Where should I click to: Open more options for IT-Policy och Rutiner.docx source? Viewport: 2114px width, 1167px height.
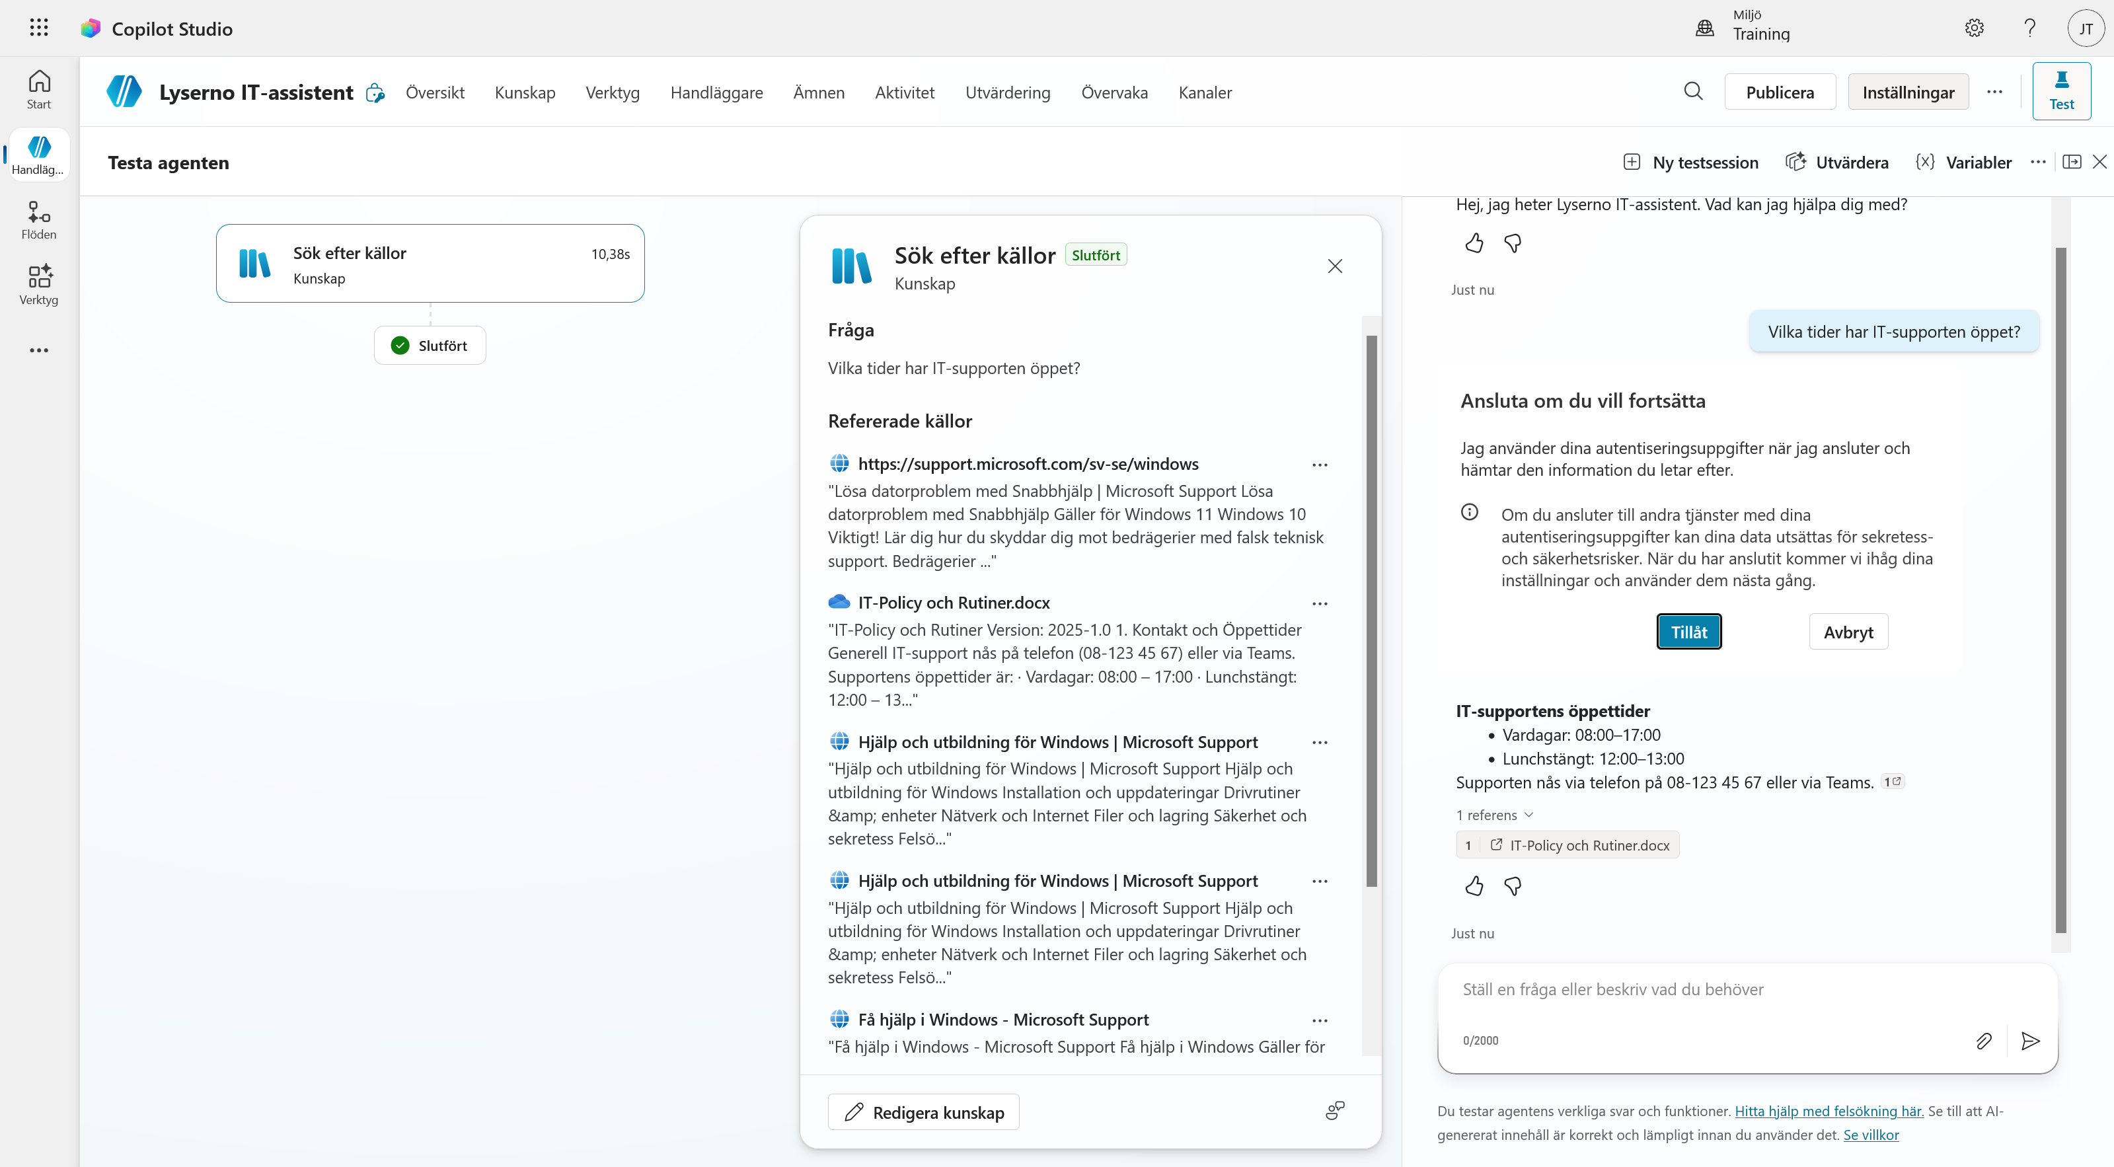[x=1320, y=603]
